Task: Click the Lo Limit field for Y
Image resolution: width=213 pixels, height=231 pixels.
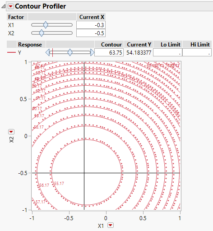Action: coord(167,52)
